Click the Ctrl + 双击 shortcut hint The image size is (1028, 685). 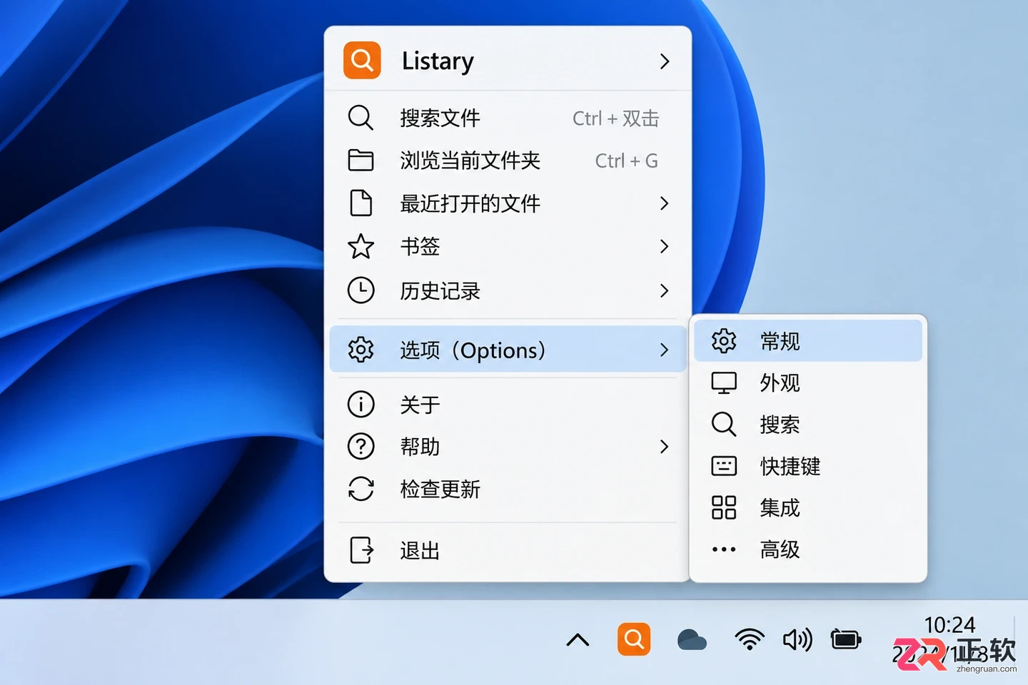pyautogui.click(x=615, y=118)
